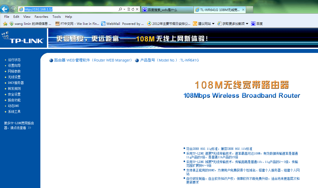Image resolution: width=318 pixels, height=188 pixels.
Task: Expand 无线设置 in the sidebar
Action: tap(14, 77)
